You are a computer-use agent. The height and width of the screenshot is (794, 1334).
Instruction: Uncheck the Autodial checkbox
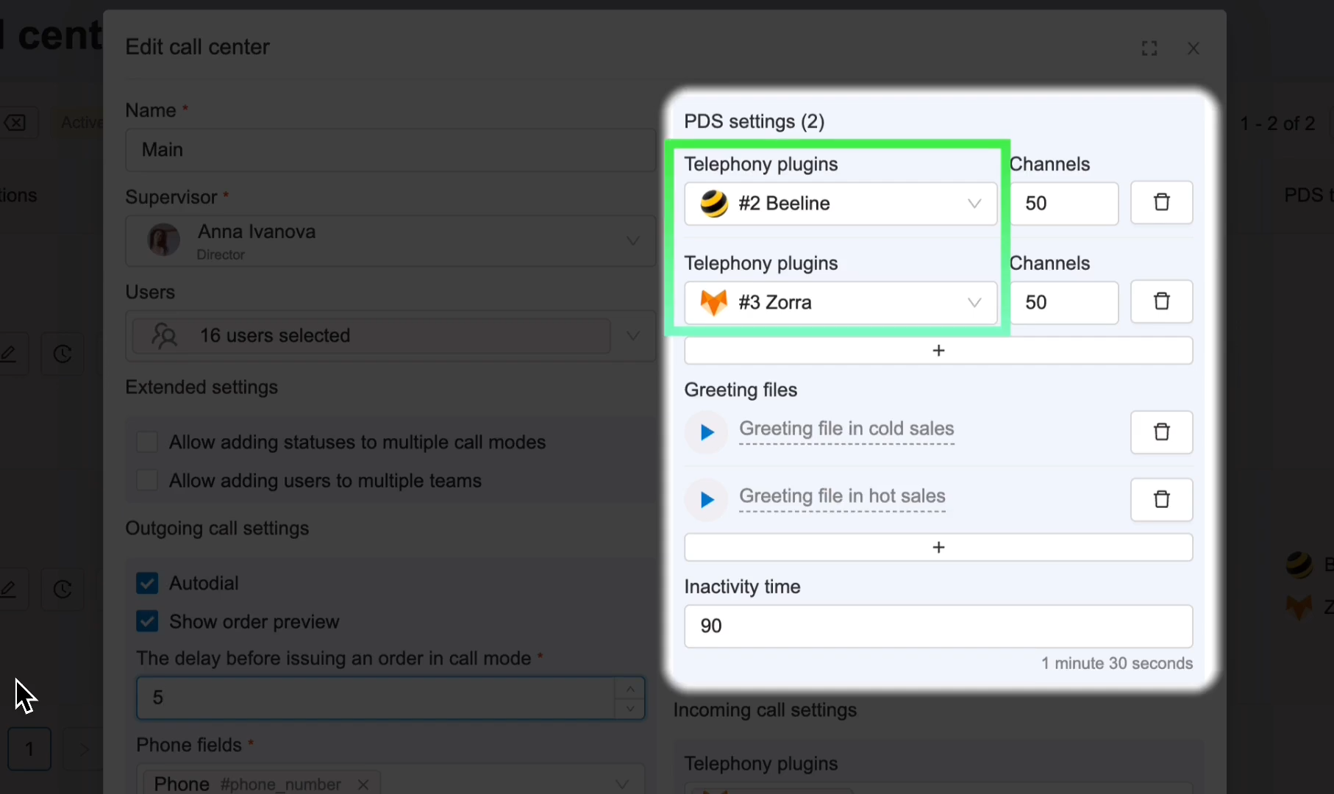tap(147, 583)
